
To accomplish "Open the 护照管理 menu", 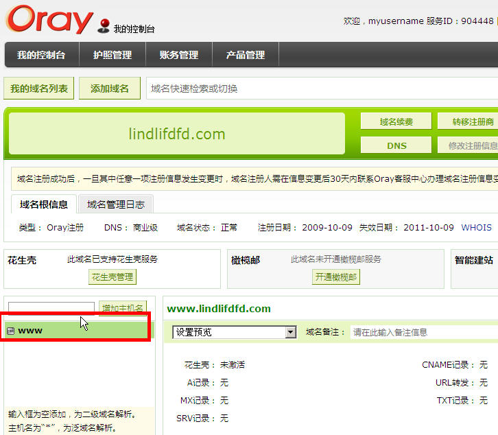I will [112, 55].
